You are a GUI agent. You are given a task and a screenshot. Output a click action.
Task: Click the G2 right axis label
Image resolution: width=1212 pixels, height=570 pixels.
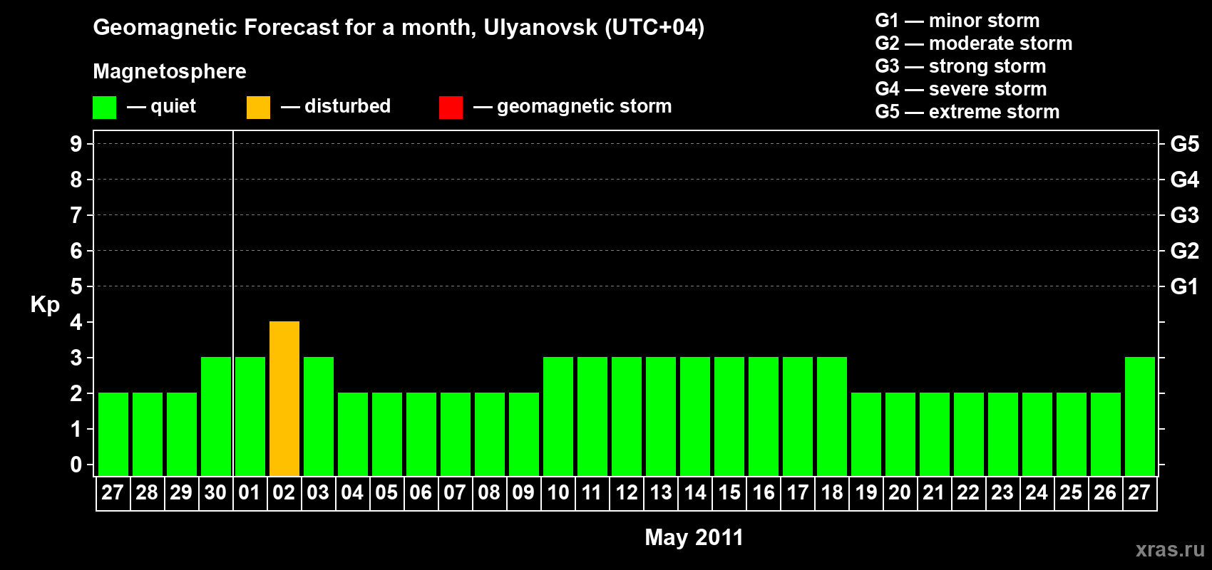[x=1184, y=251]
